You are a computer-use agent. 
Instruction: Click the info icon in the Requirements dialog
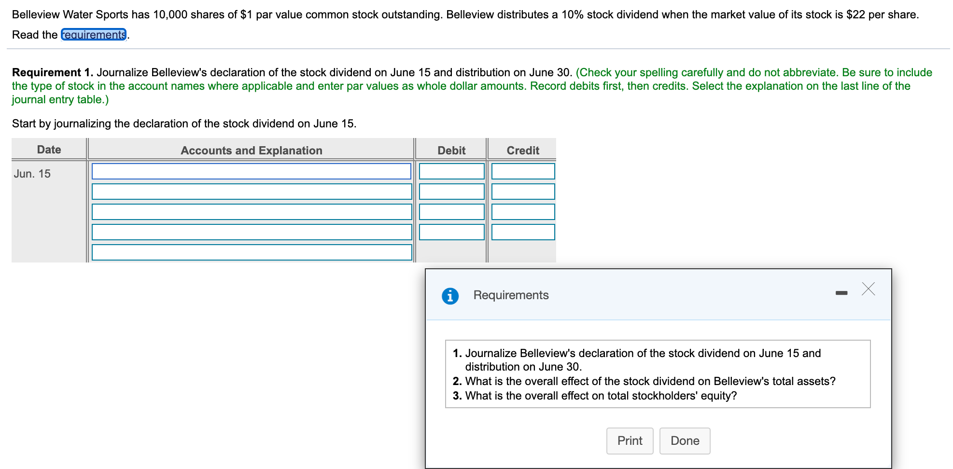point(450,295)
